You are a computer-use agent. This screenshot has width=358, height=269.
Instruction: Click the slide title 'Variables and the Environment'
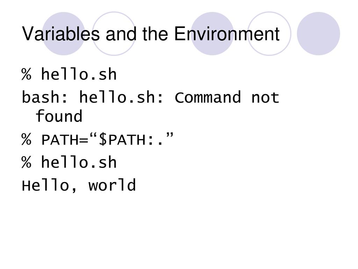tap(151, 34)
